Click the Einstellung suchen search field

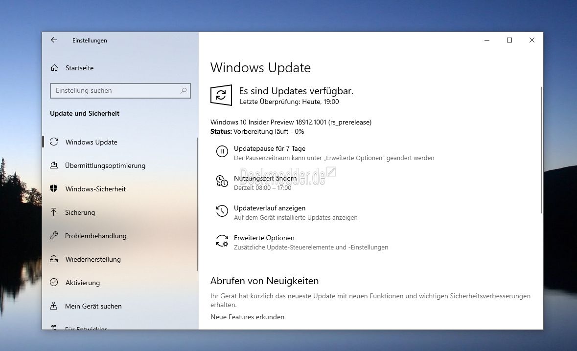point(120,91)
